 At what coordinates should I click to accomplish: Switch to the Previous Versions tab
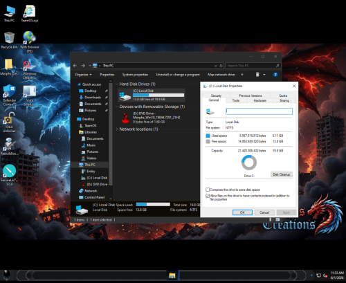point(251,95)
